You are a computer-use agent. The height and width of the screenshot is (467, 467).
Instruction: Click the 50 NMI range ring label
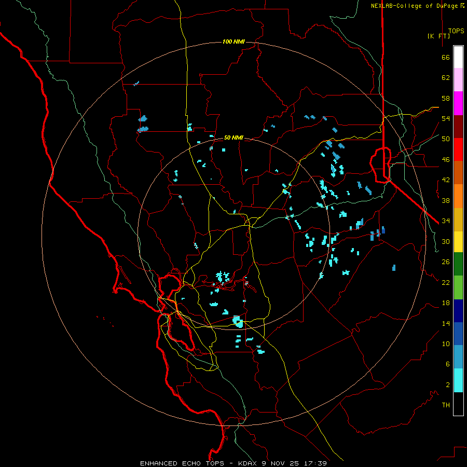tap(233, 138)
